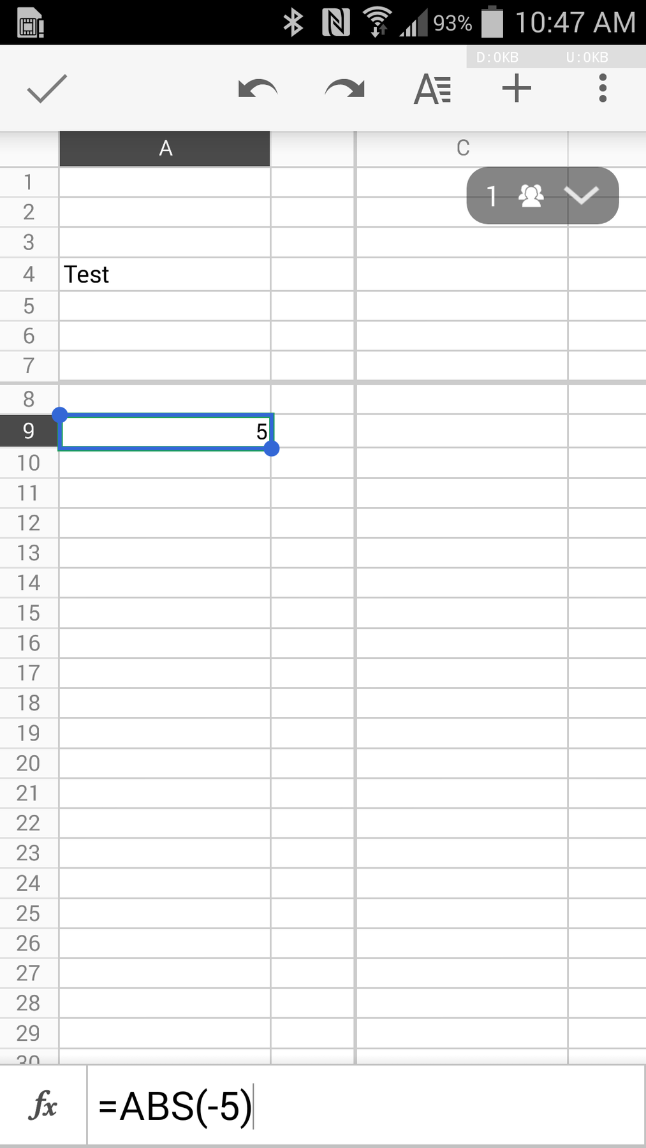Tap the empty cell in row 12
Screen dimensions: 646x1148
165,522
